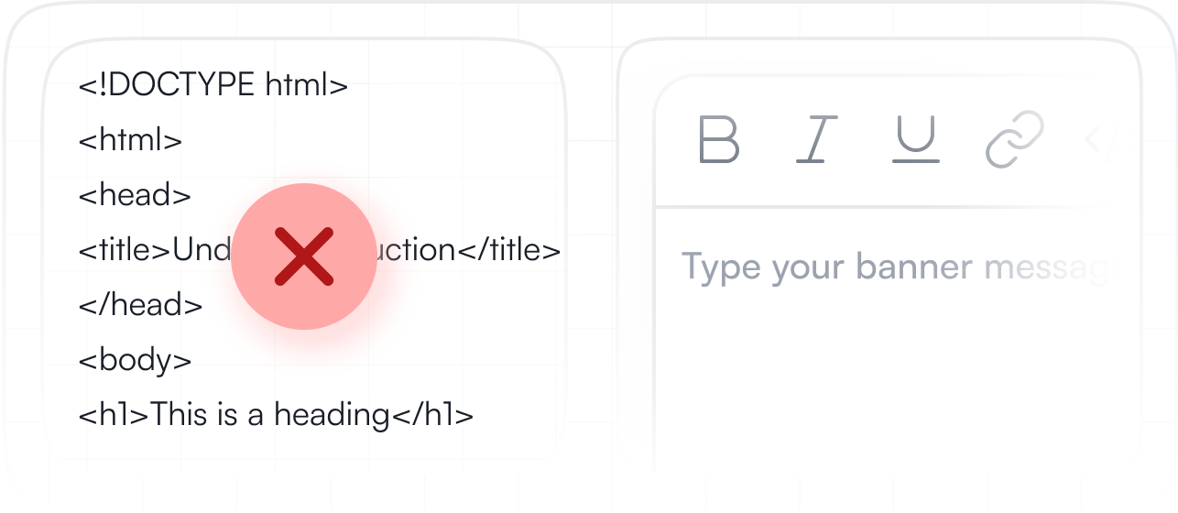
Task: Toggle bold formatting with the B icon
Action: (719, 139)
